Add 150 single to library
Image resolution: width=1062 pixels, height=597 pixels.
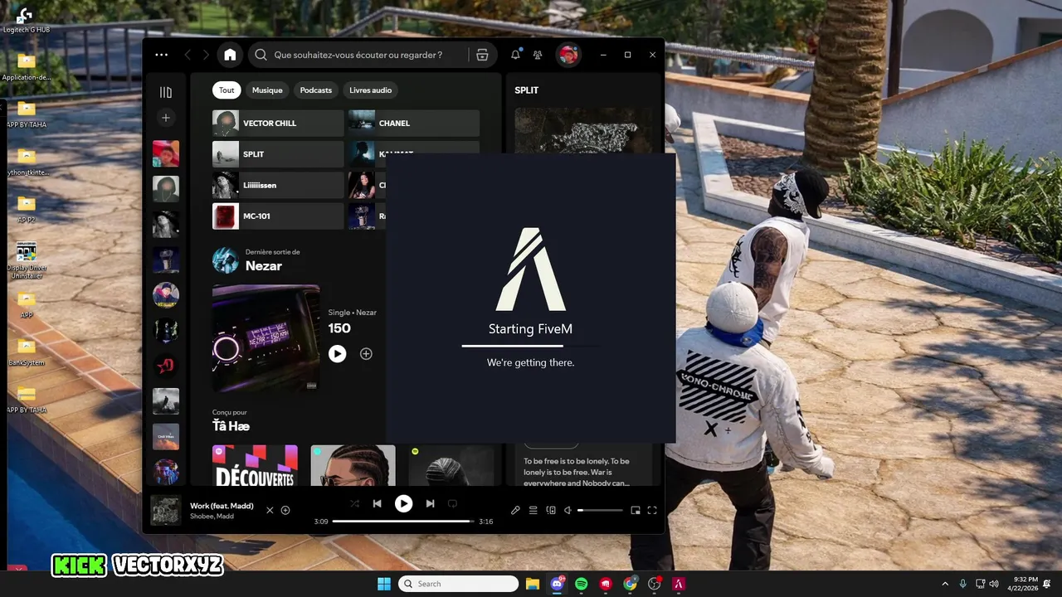tap(366, 354)
